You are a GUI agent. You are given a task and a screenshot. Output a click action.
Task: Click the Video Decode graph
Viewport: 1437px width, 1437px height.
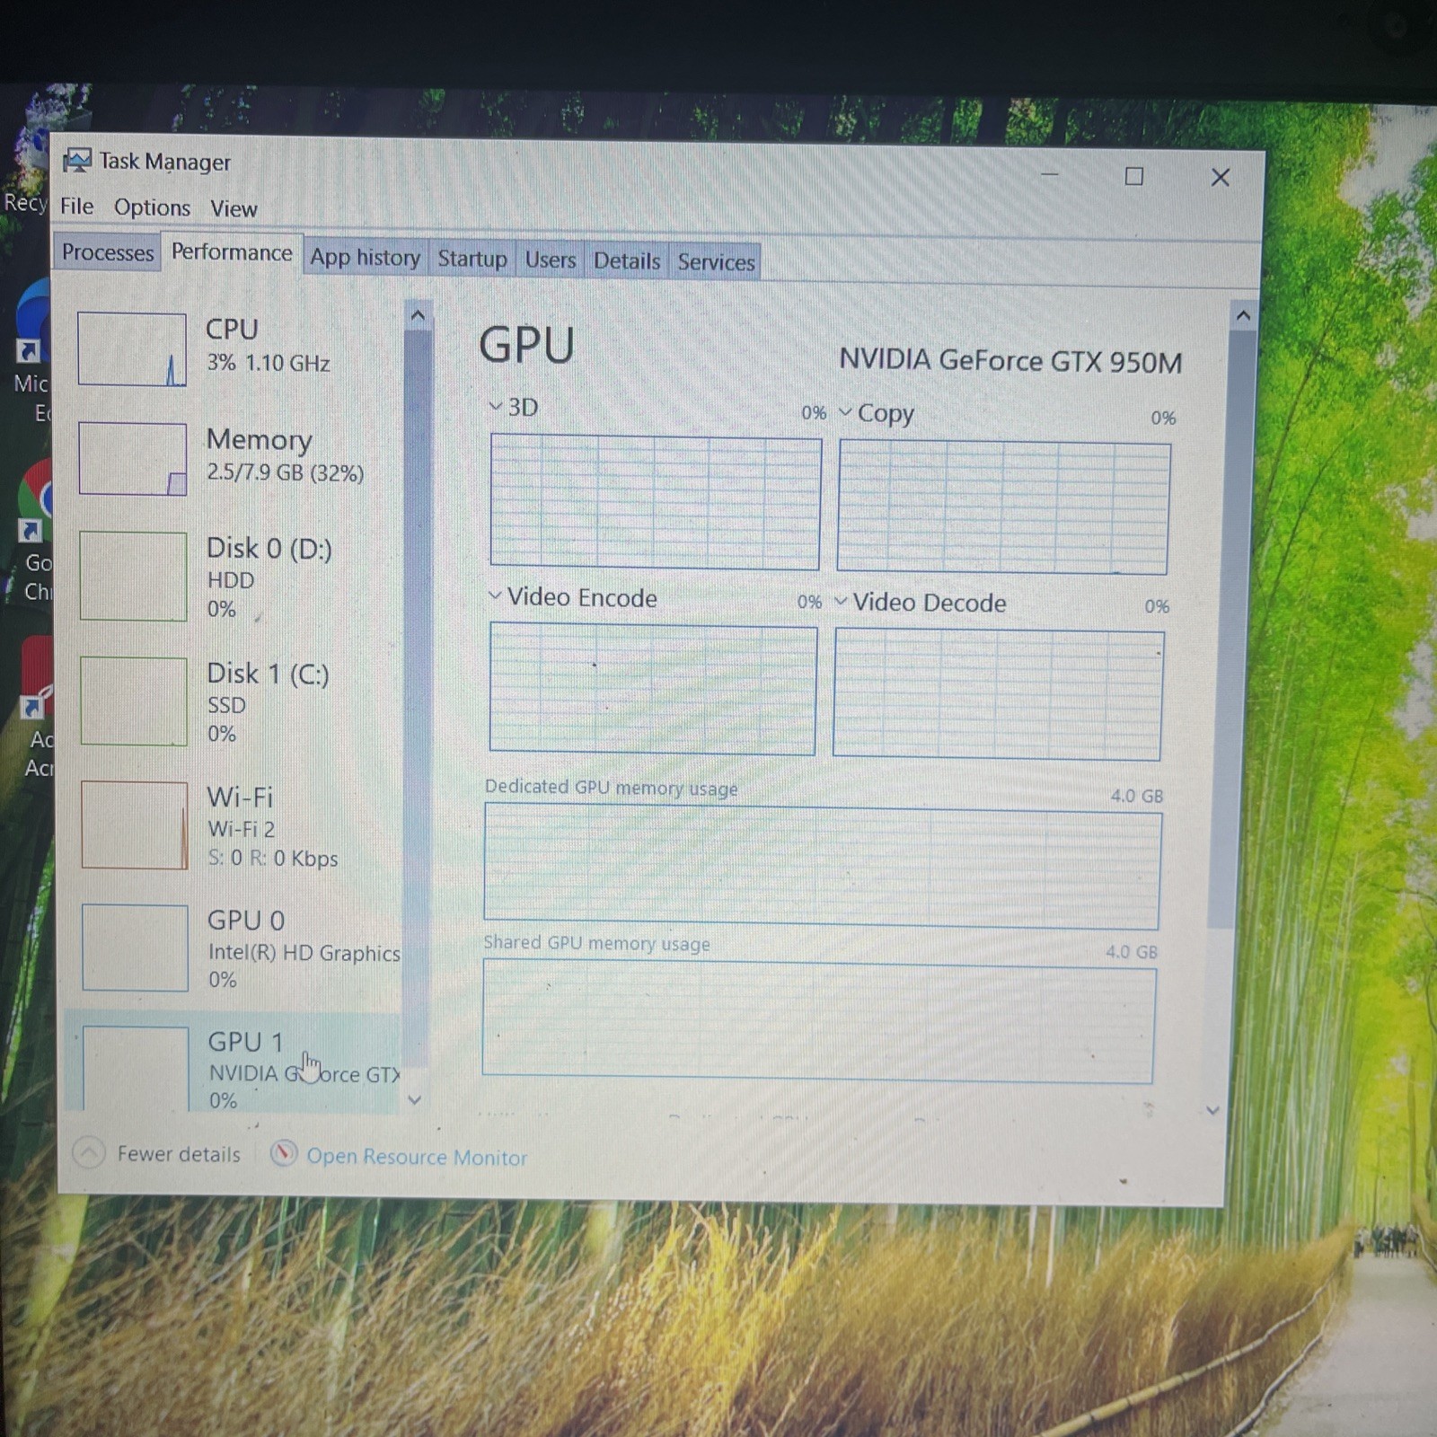(x=997, y=694)
